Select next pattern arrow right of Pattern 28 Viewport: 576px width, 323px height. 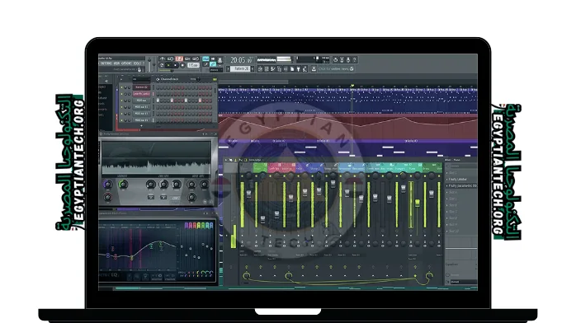(253, 68)
